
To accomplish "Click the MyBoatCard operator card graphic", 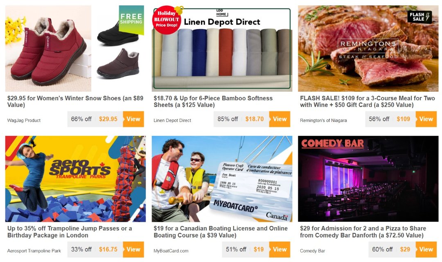I will (x=250, y=191).
